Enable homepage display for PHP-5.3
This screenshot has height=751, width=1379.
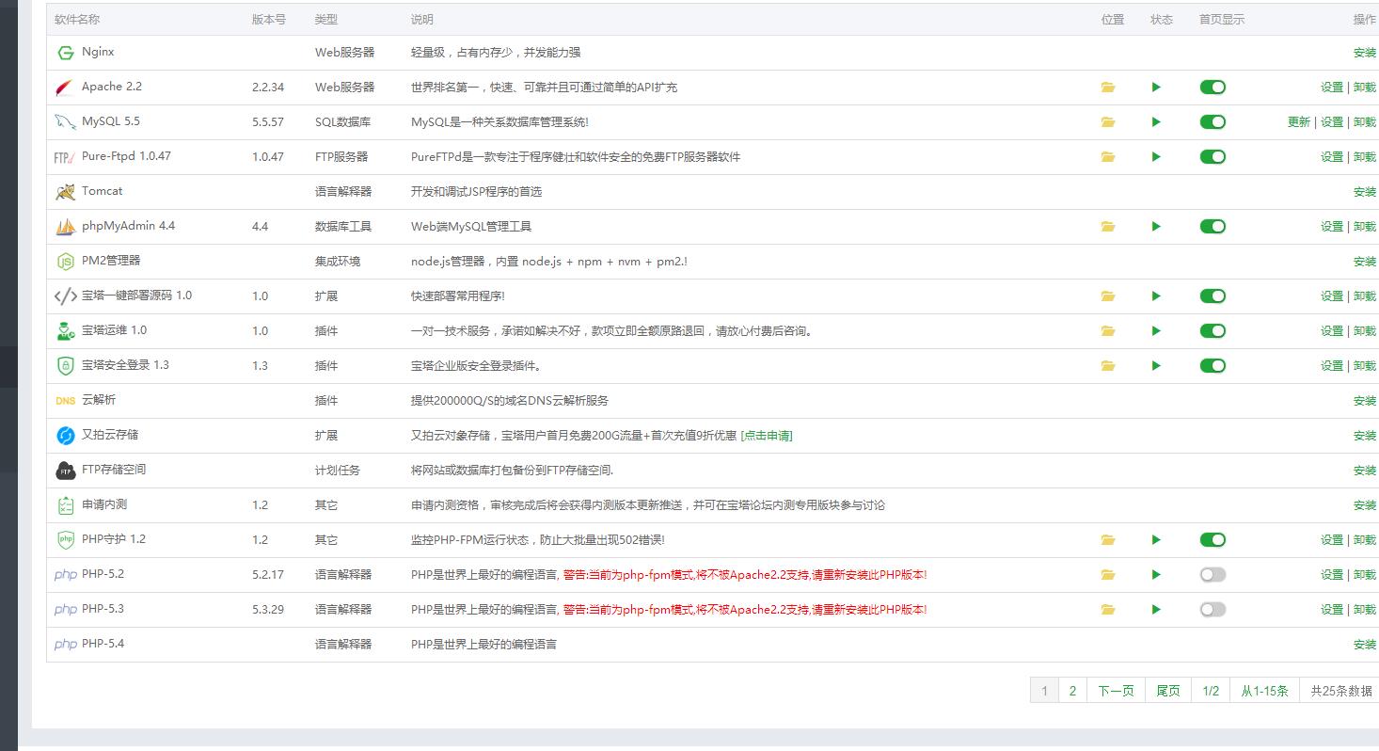1213,610
